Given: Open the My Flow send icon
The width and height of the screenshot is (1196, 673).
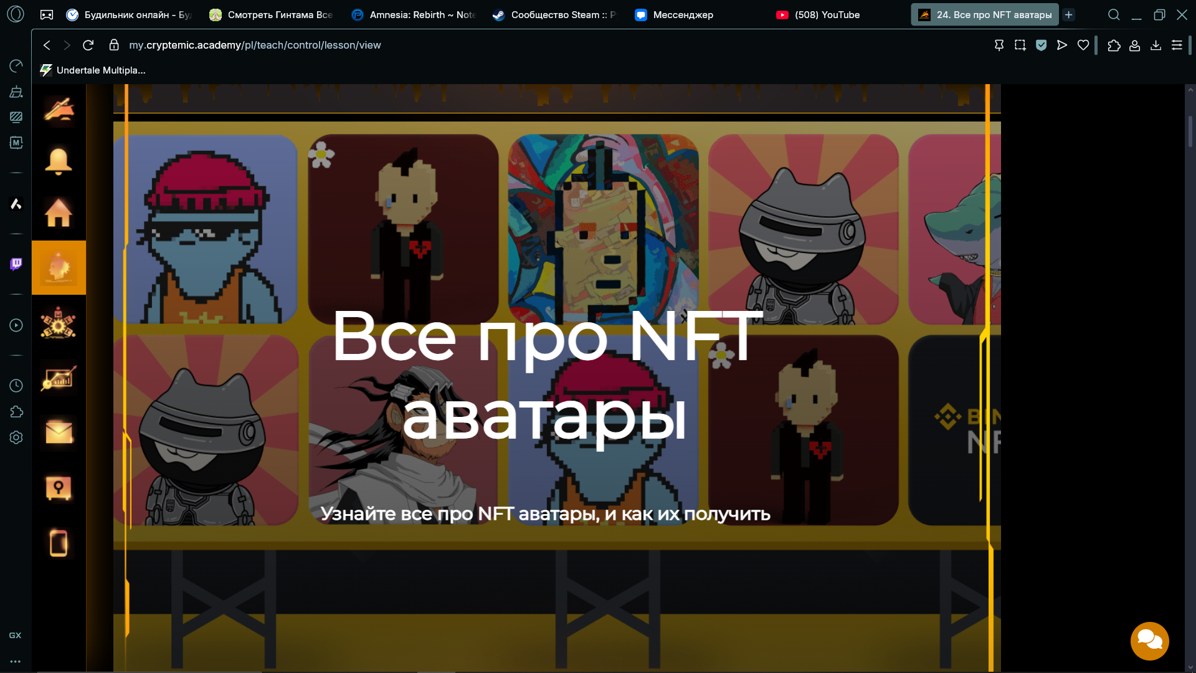Looking at the screenshot, I should pyautogui.click(x=1062, y=45).
